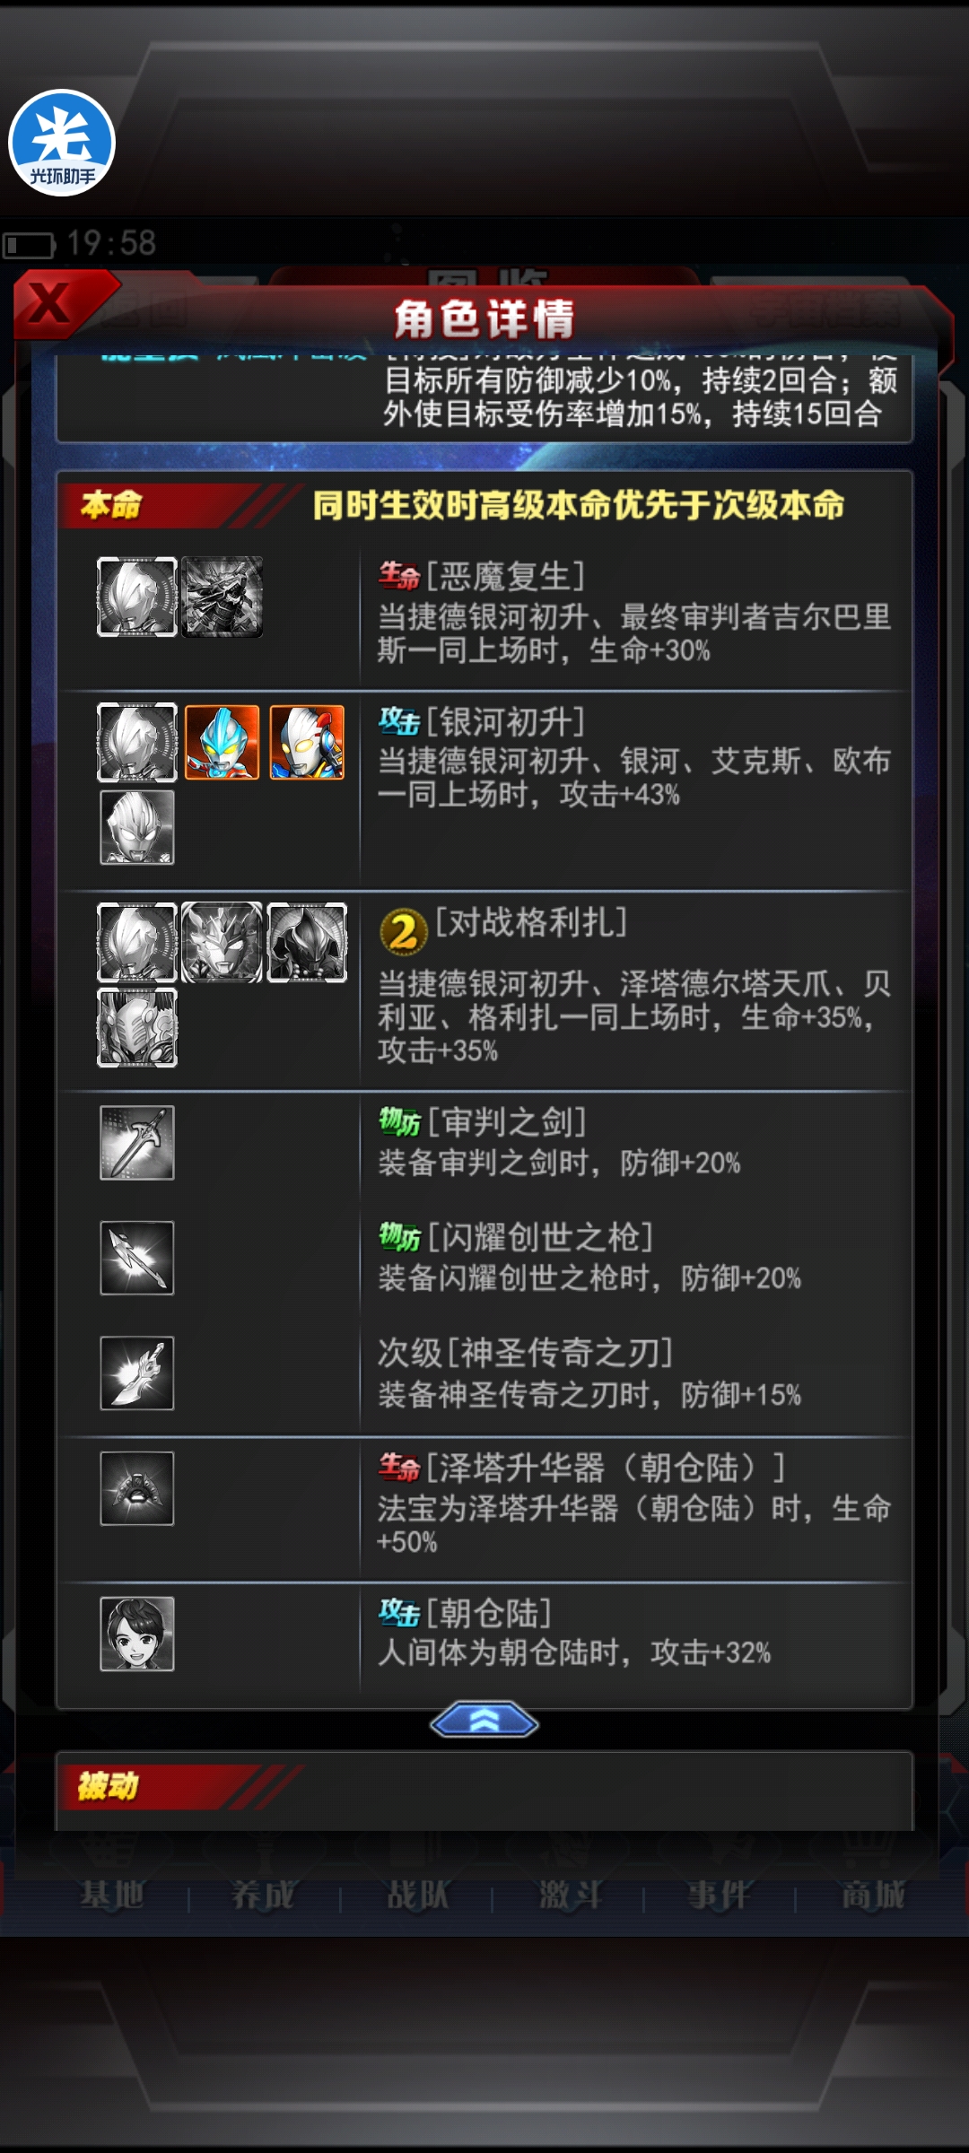Screen dimensions: 969x2153
Task: Tap the gold number 2 badge
Action: [404, 932]
